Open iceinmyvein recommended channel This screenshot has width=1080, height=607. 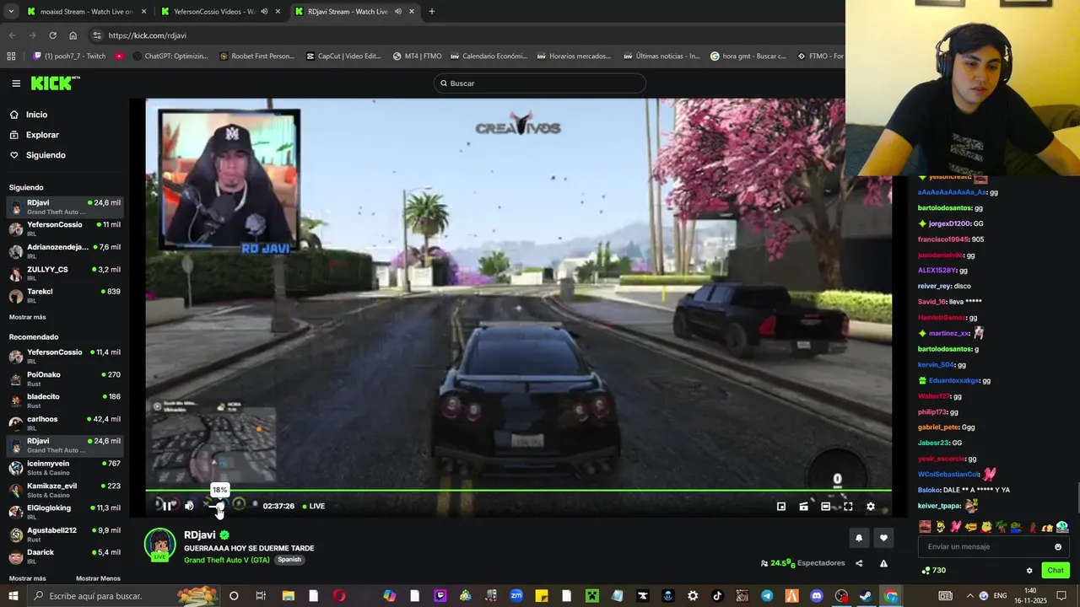pyautogui.click(x=65, y=467)
